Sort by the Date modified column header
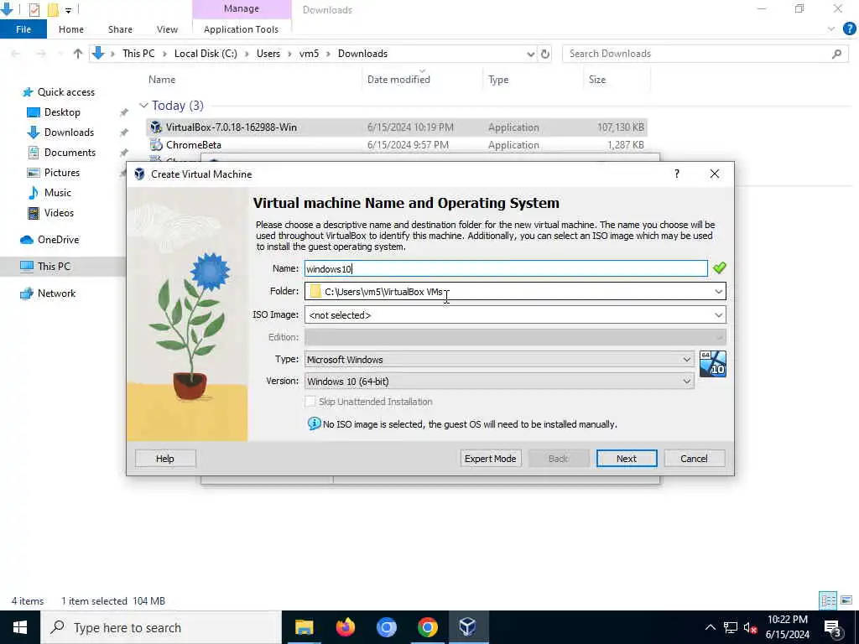This screenshot has width=859, height=644. (x=398, y=80)
